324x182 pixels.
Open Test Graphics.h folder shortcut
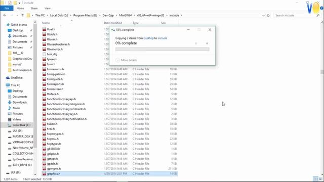(22, 70)
